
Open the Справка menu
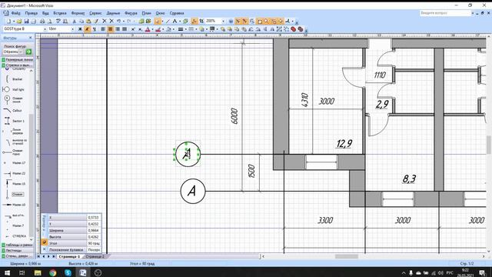tap(177, 13)
